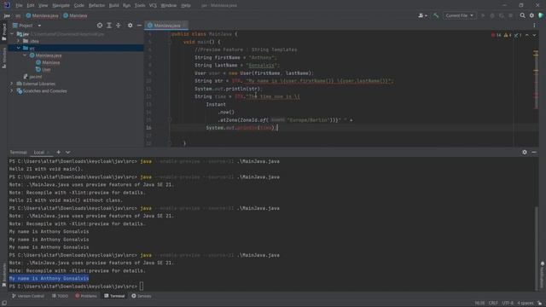Click the editor error stripe marker bar
This screenshot has height=307, width=546.
point(536,80)
